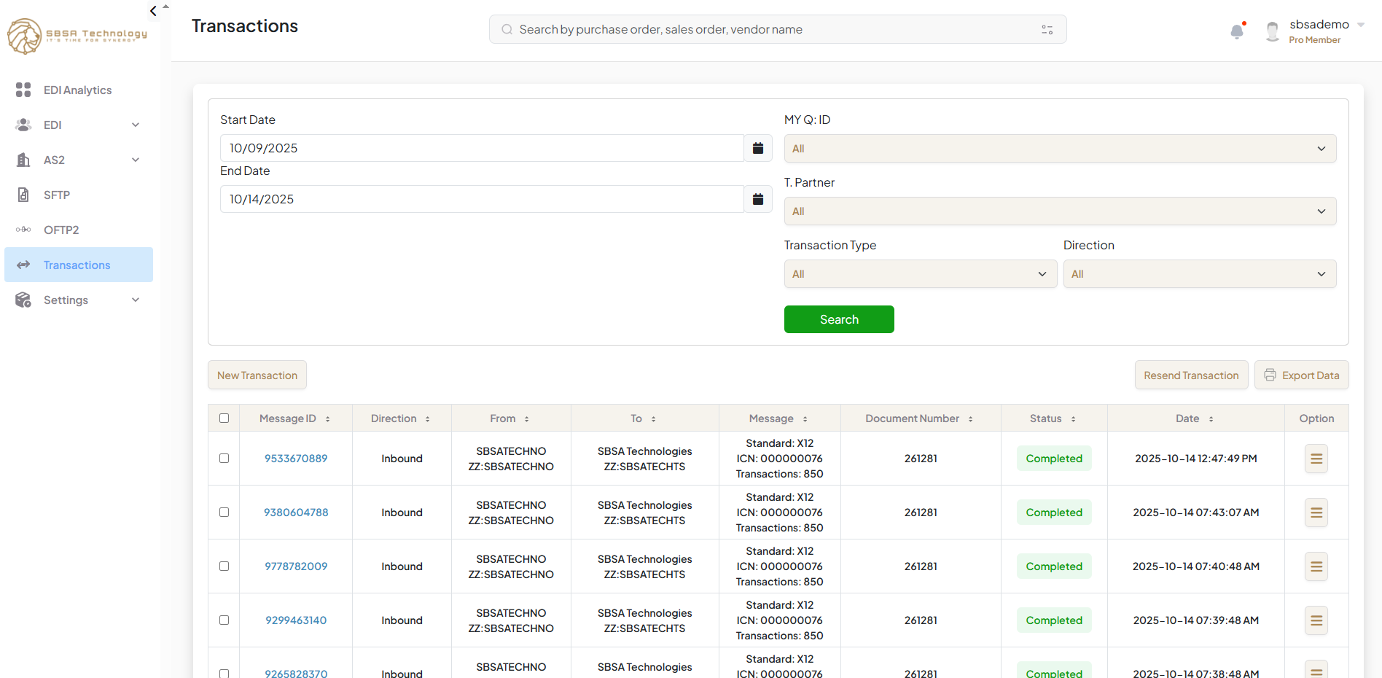Open the sbsademo account dropdown
1382x678 pixels.
tap(1360, 25)
